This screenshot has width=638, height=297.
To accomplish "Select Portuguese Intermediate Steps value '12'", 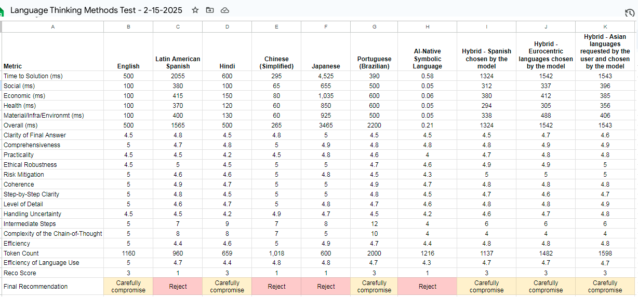I will point(374,224).
